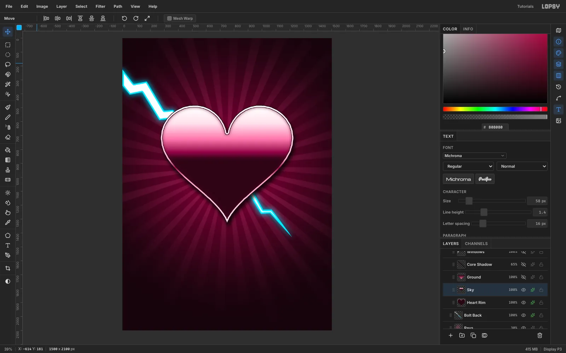
Task: Select the Heart Rim layer
Action: click(495, 303)
